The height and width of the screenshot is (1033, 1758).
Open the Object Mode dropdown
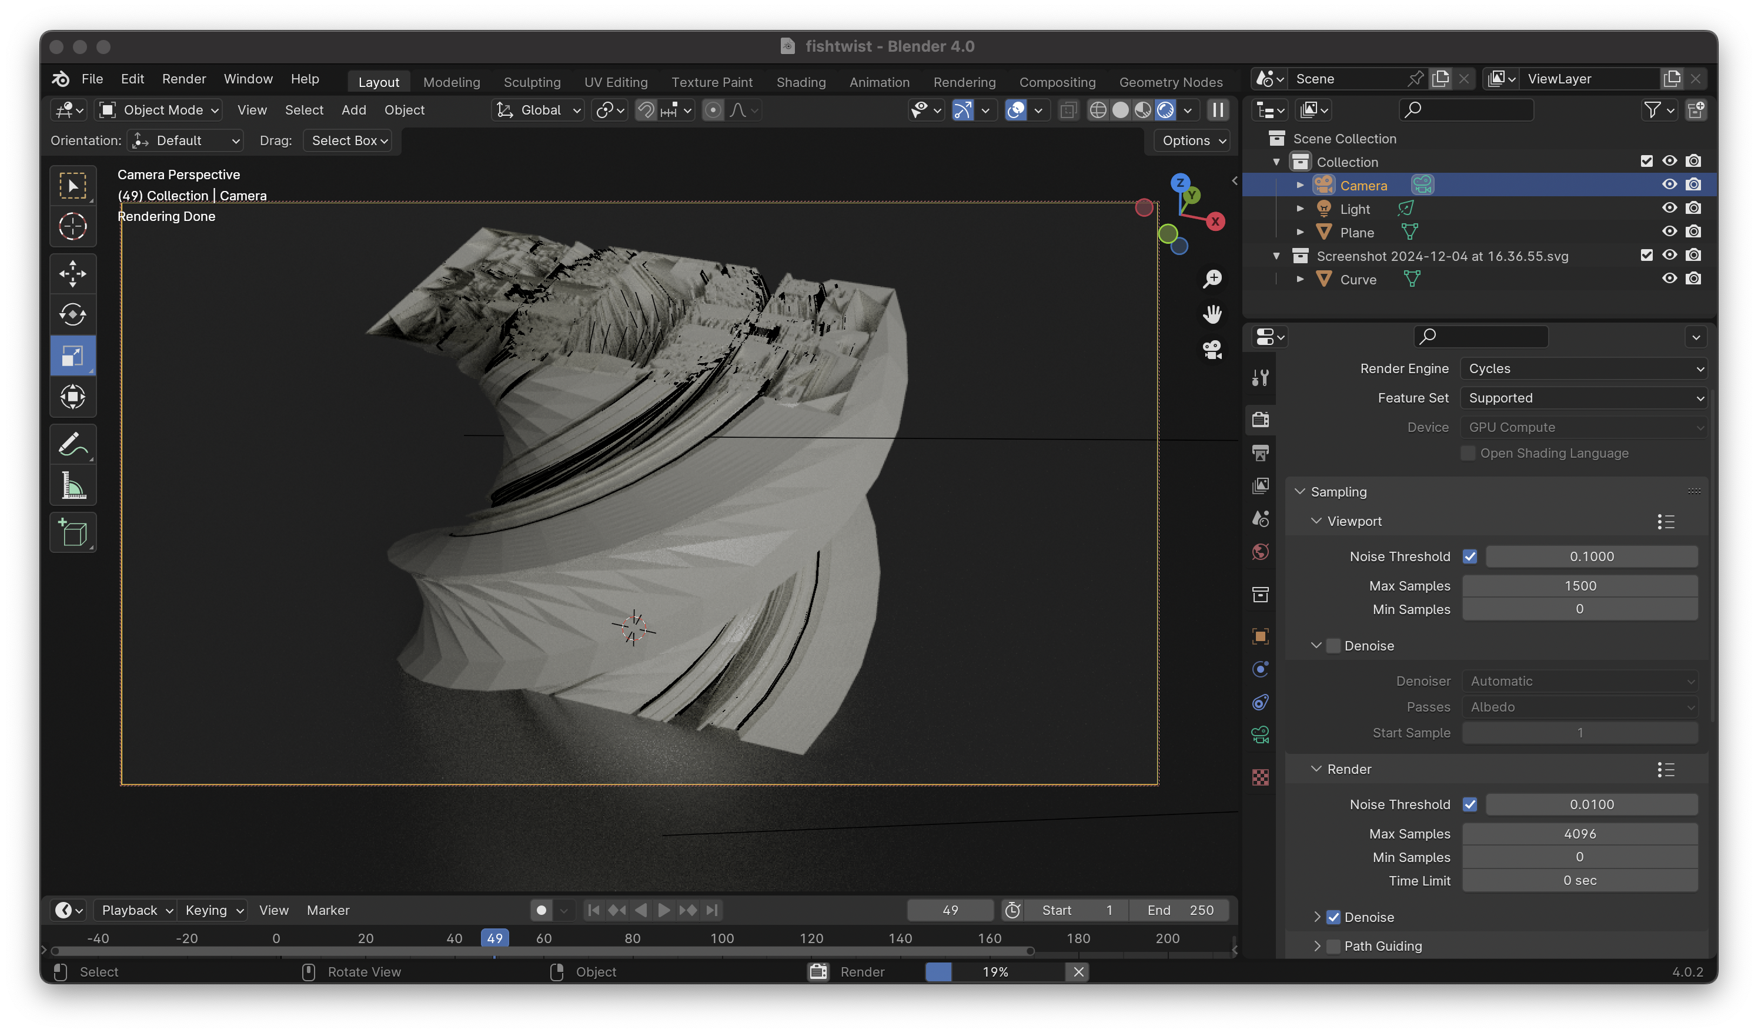[x=160, y=110]
